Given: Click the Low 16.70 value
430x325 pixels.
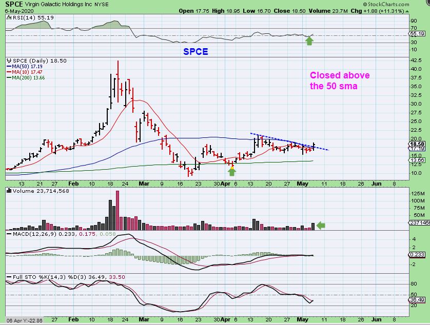Looking at the screenshot, I should click(x=257, y=11).
